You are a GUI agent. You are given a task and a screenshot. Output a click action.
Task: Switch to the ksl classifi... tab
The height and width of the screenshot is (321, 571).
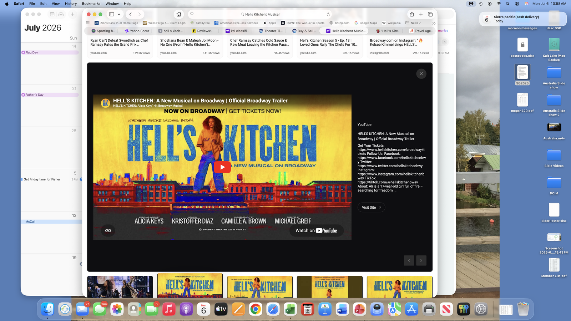click(237, 31)
